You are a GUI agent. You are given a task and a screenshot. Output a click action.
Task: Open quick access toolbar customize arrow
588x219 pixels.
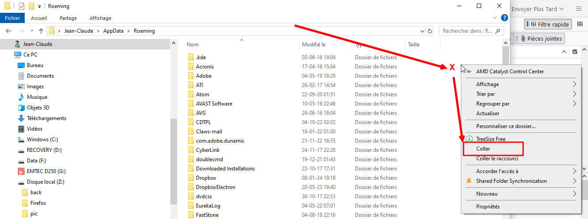pyautogui.click(x=39, y=6)
